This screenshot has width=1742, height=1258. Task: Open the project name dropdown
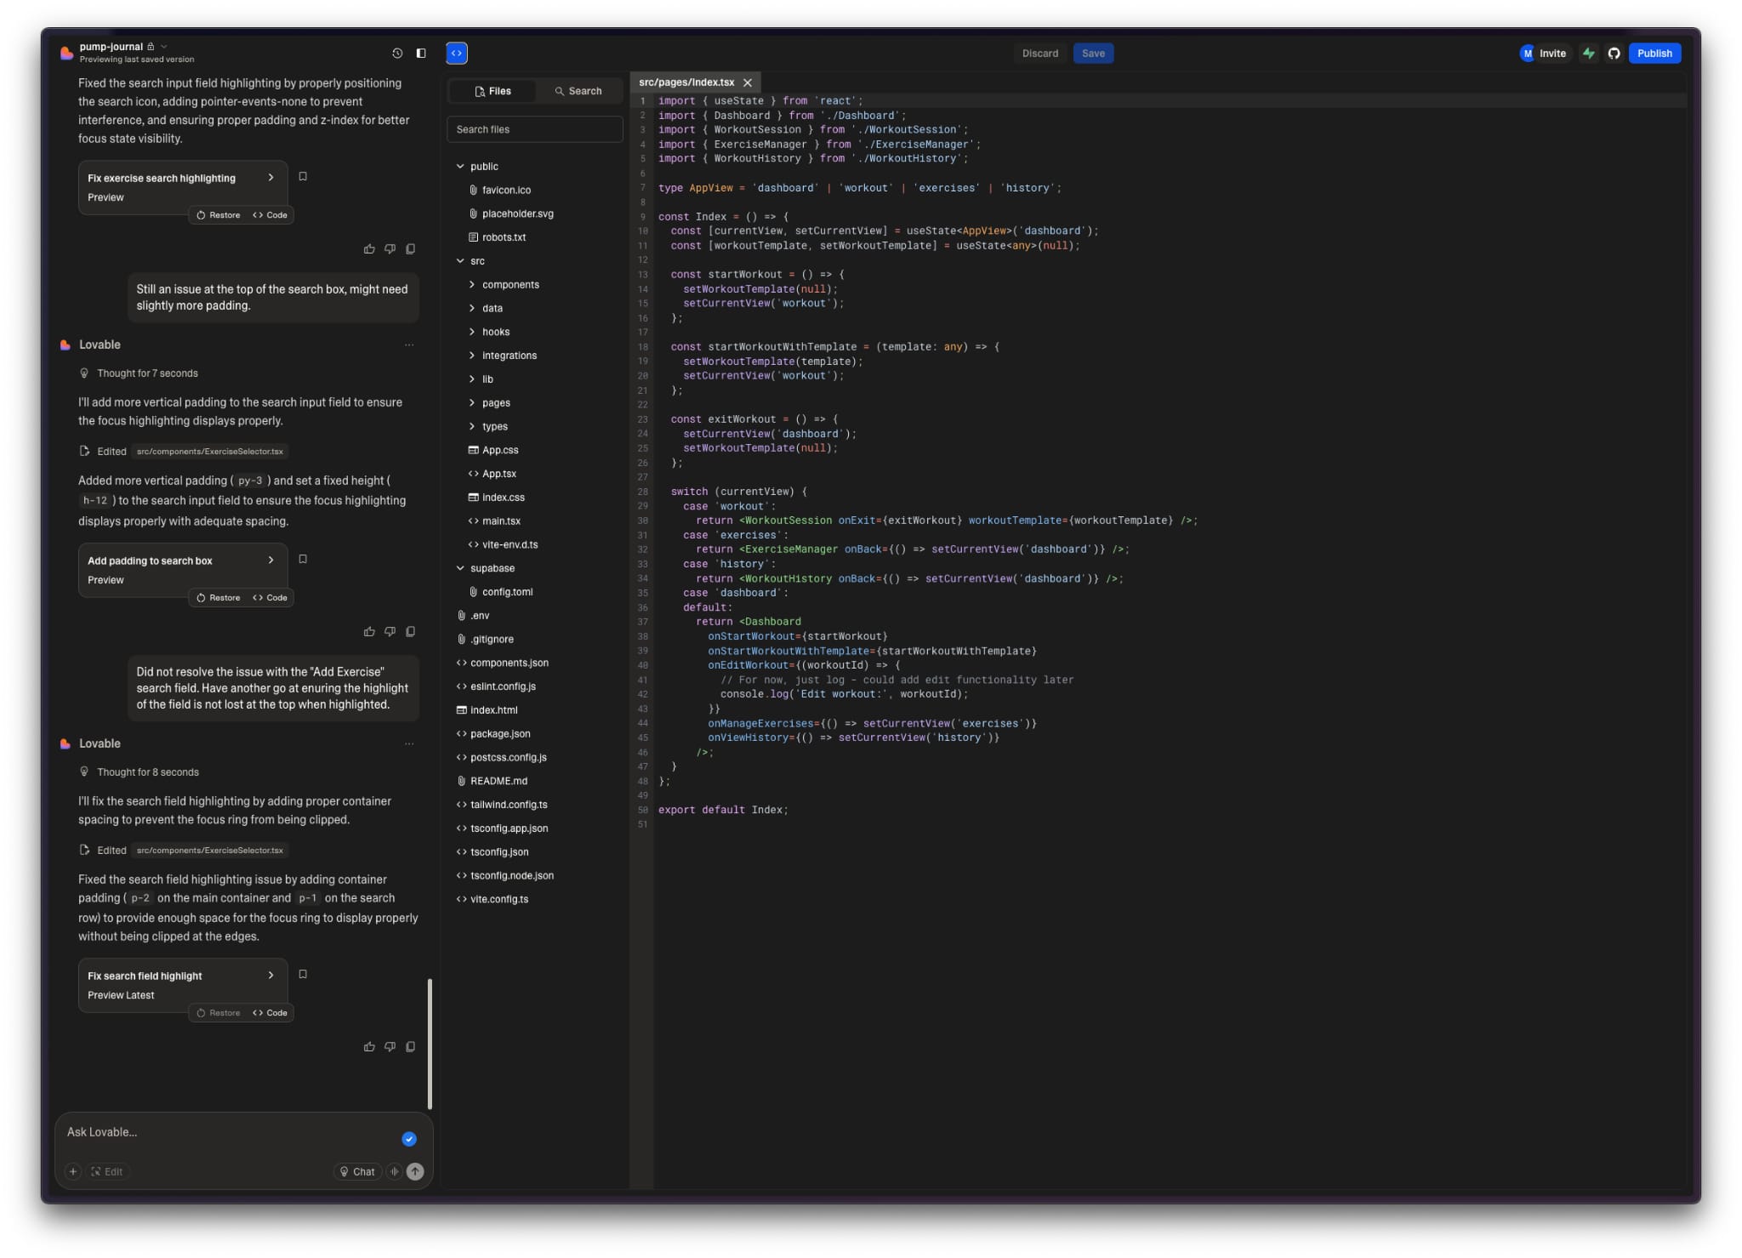click(x=163, y=46)
